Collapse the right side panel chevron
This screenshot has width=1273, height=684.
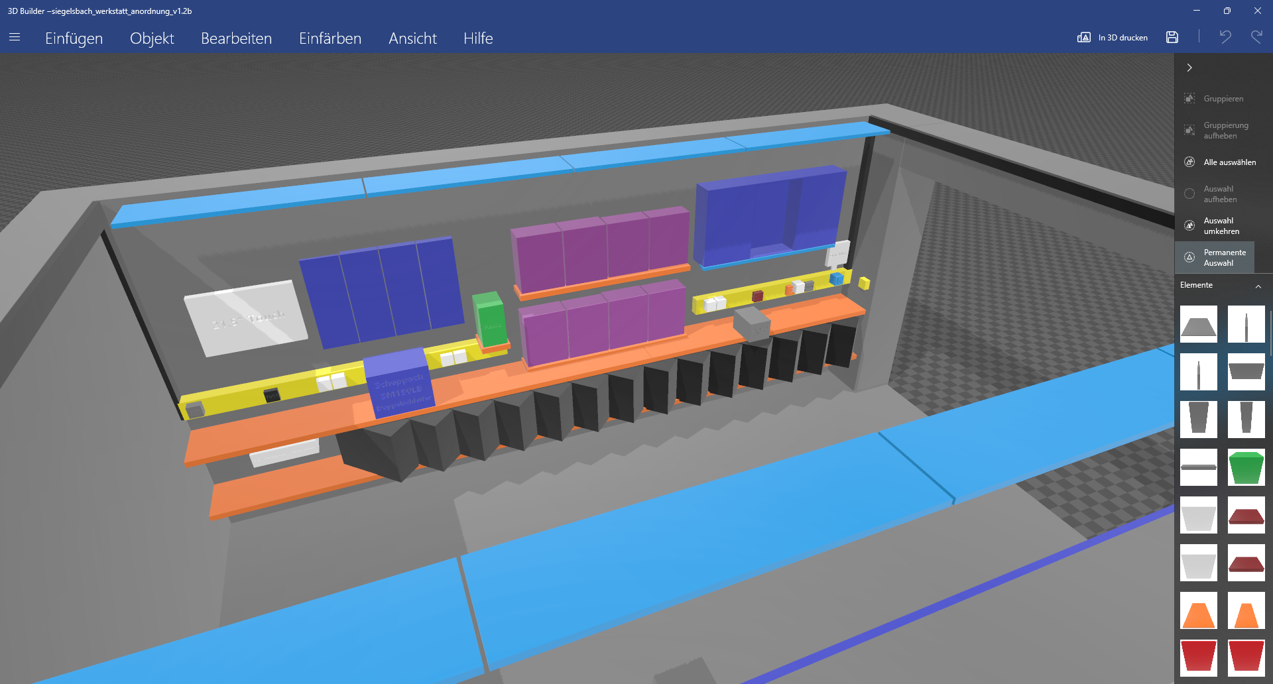click(x=1189, y=68)
